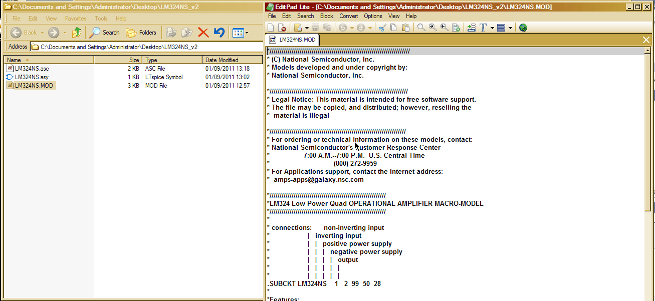
Task: Open the Options menu in EditPad
Action: click(373, 16)
